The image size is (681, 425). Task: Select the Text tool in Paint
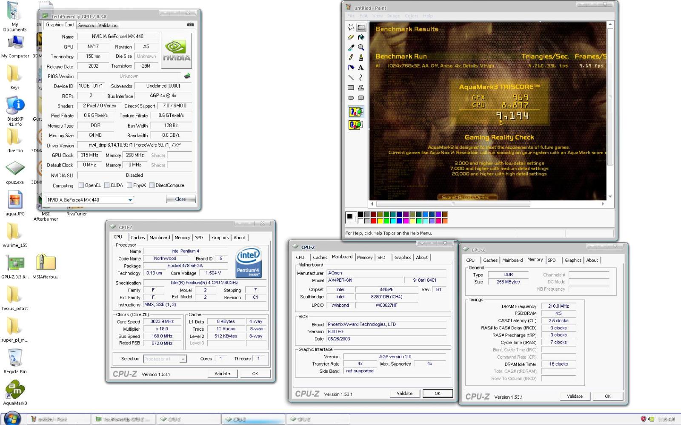point(361,67)
